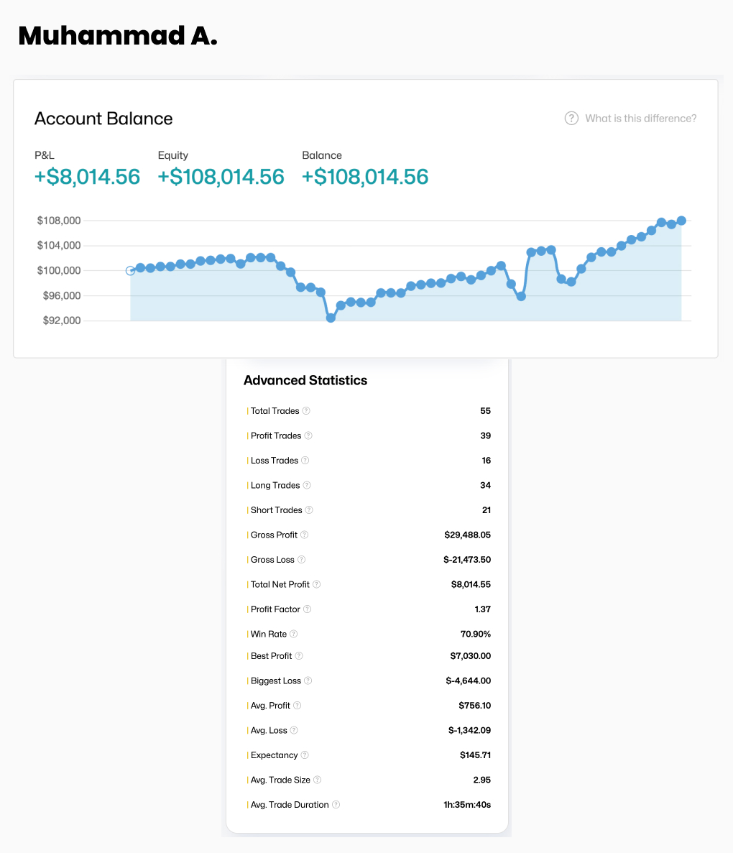Click the info icon beside Win Rate
This screenshot has height=853, width=733.
[x=293, y=634]
